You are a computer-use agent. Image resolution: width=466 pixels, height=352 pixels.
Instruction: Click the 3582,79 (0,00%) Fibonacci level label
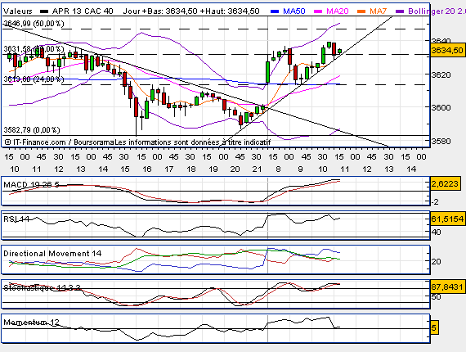tap(32, 130)
